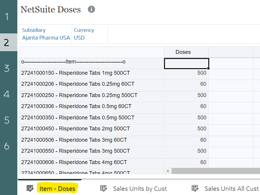Click the grid icon beside Sales Units by Cust

(103, 188)
